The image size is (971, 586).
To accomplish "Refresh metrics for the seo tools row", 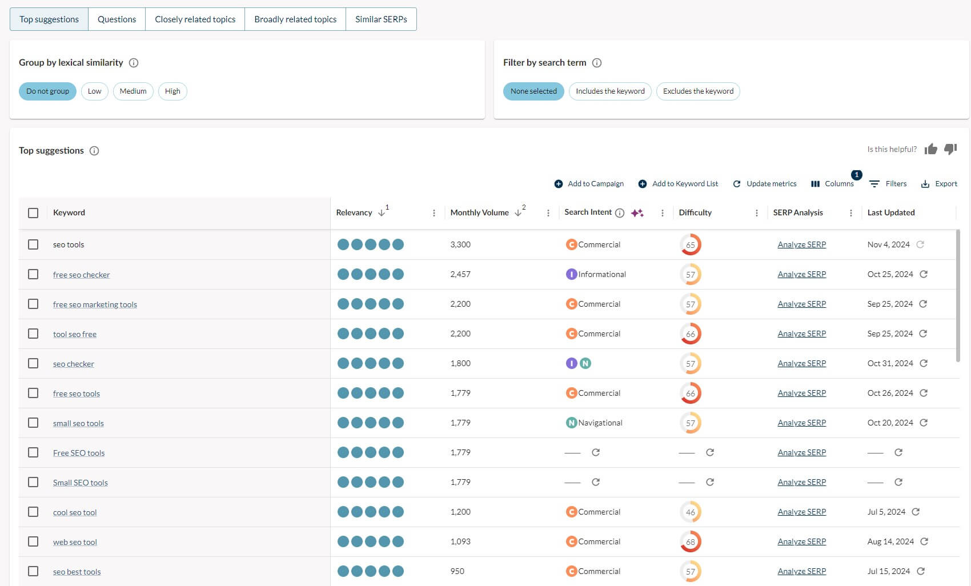I will (x=920, y=244).
